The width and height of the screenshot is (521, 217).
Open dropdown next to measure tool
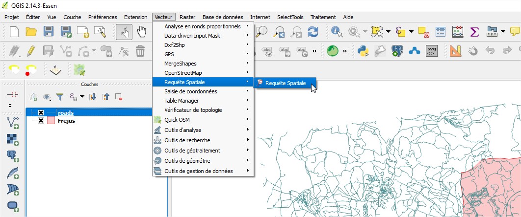[x=503, y=32]
